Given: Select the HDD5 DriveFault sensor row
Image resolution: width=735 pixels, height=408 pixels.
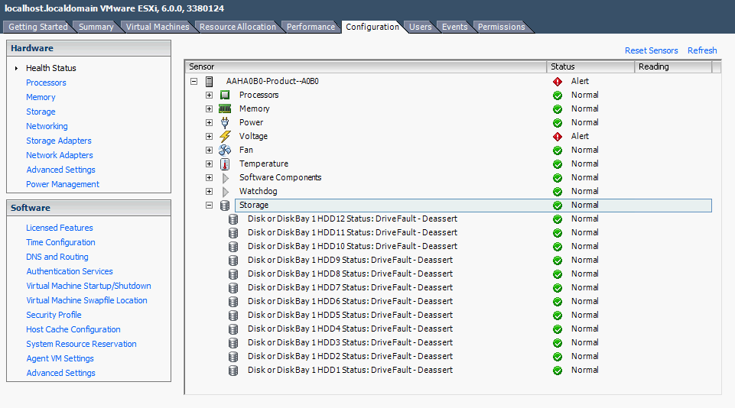Looking at the screenshot, I should [350, 316].
